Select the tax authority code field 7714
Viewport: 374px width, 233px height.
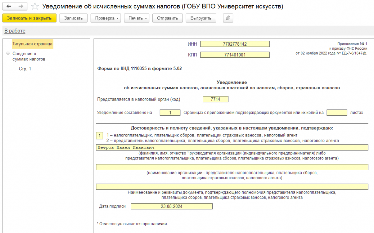tap(215, 99)
